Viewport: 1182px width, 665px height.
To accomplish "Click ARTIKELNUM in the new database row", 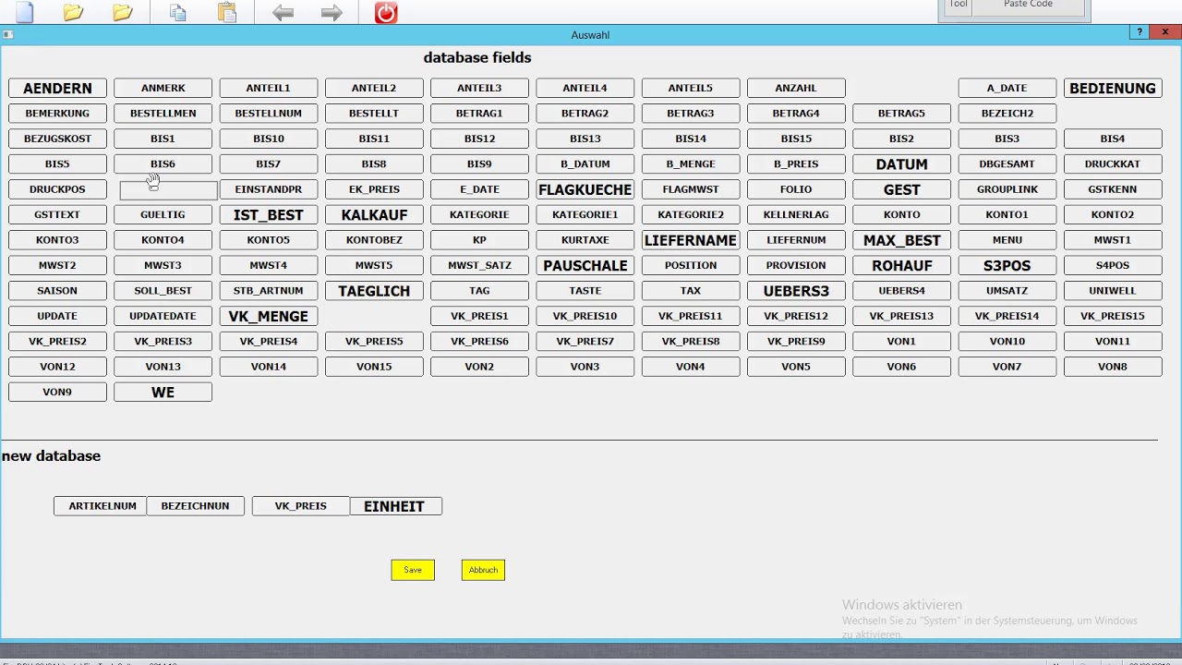I will tap(103, 506).
